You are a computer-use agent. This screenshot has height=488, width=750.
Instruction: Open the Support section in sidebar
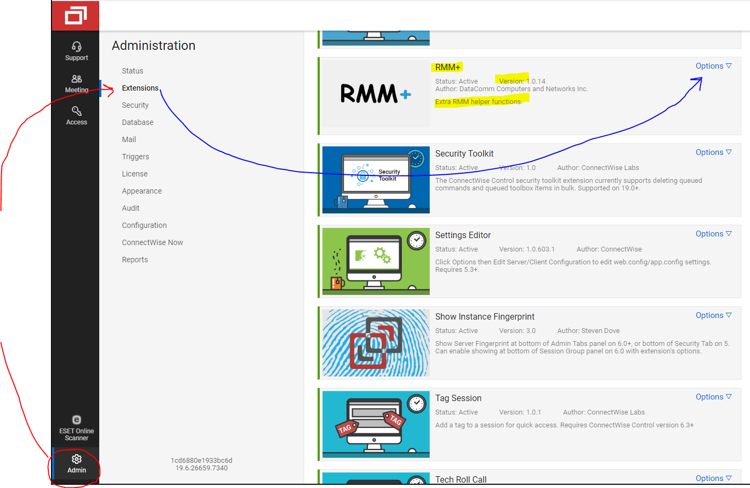coord(76,51)
